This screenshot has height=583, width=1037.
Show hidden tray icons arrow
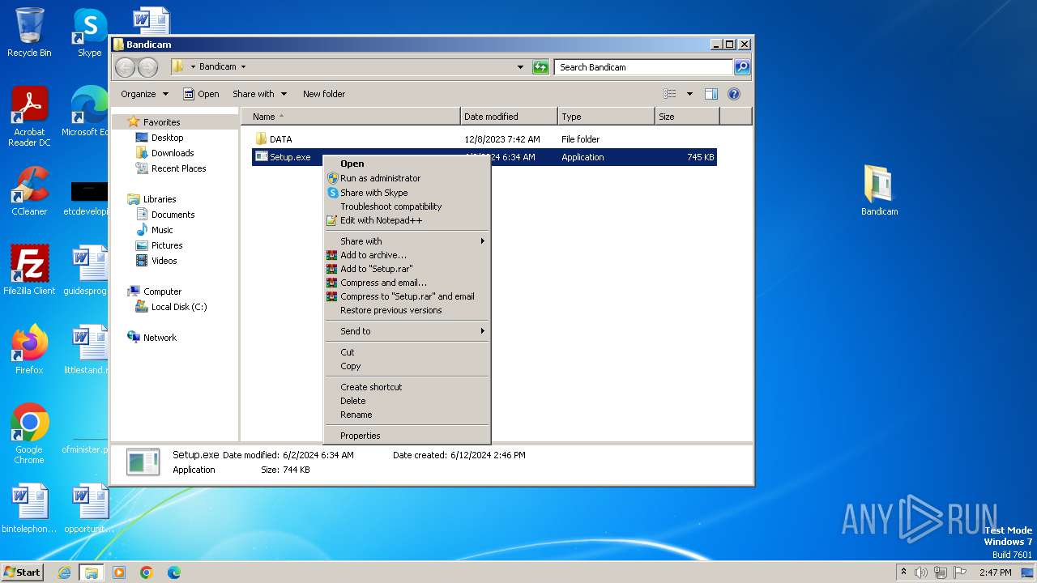903,572
